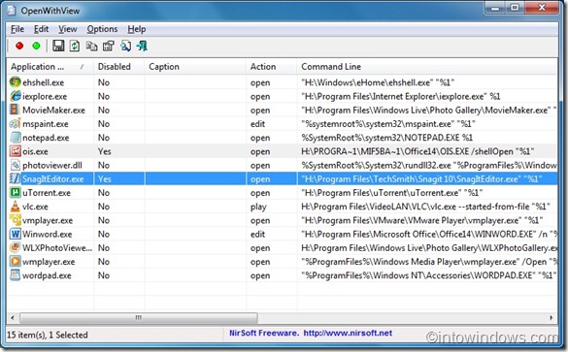This screenshot has width=568, height=352.
Task: Select the SnagItEditor.exe icon
Action: (16, 178)
